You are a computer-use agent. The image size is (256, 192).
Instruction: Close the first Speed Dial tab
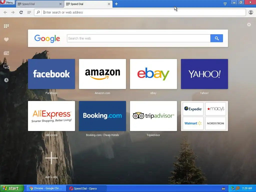[x=60, y=4]
